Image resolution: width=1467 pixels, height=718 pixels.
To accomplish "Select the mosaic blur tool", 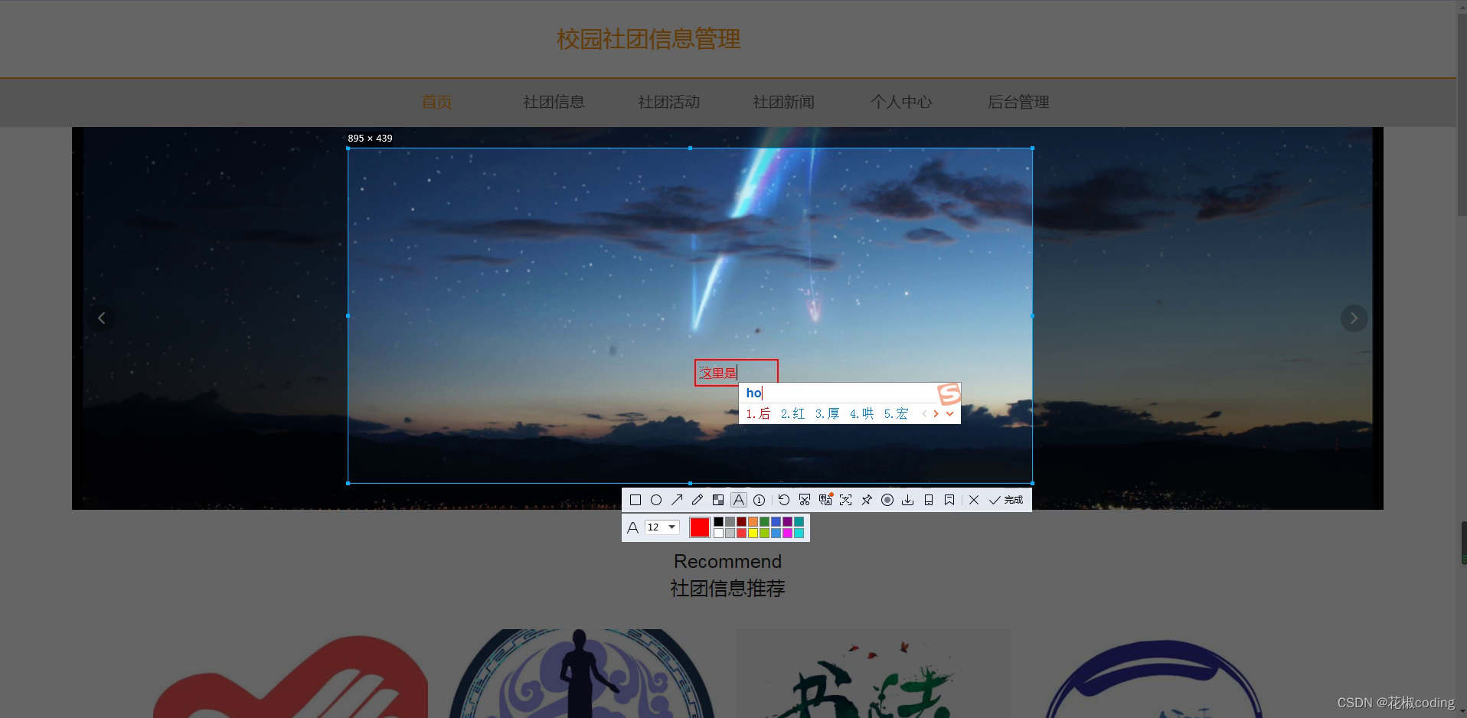I will click(x=718, y=500).
